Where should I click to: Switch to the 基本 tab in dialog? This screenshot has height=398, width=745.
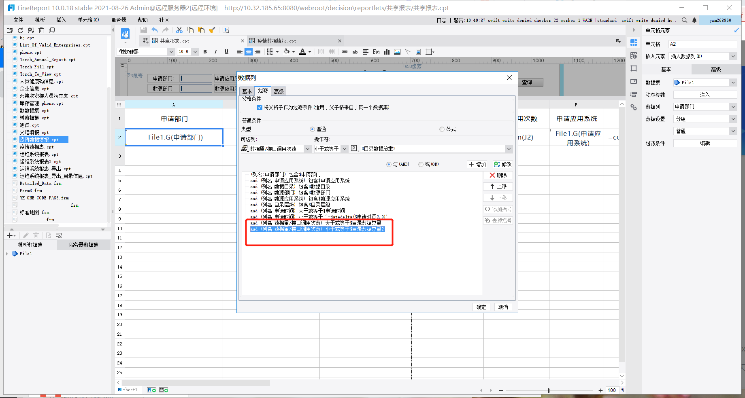(x=247, y=91)
